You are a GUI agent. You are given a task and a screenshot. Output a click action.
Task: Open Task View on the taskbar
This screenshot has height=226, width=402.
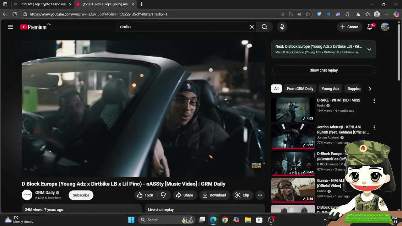coord(202,220)
